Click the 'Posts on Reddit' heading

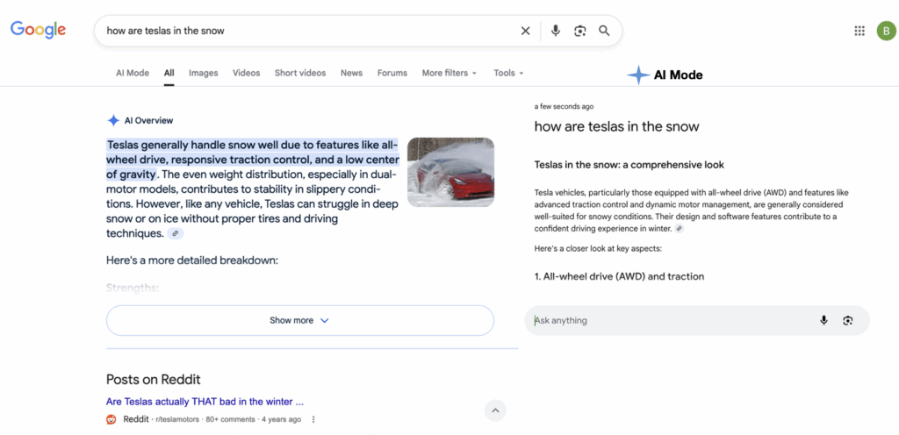coord(153,380)
